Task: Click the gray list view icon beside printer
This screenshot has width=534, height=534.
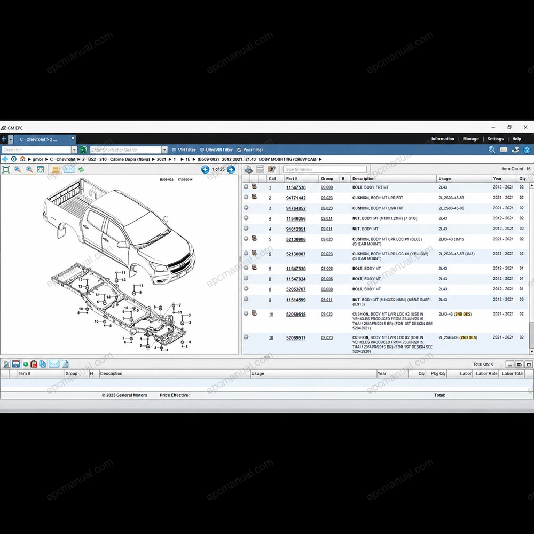Action: [x=260, y=169]
